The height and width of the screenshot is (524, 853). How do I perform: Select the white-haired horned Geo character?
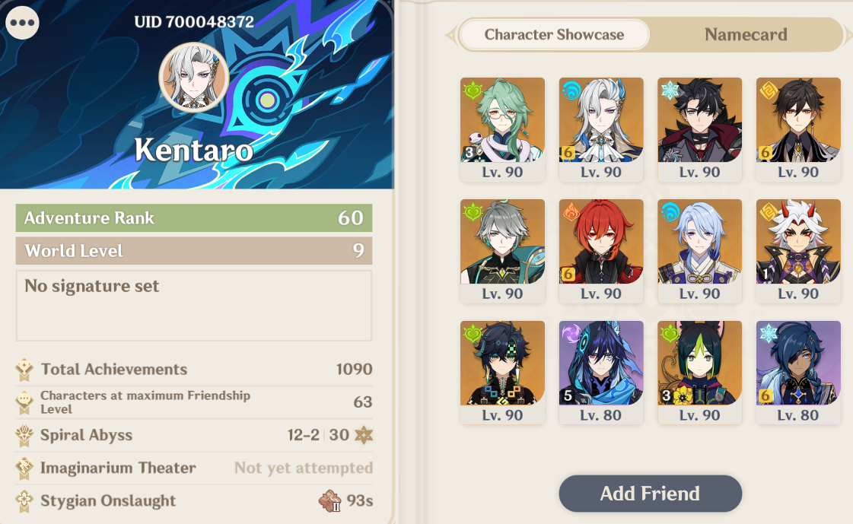point(798,251)
